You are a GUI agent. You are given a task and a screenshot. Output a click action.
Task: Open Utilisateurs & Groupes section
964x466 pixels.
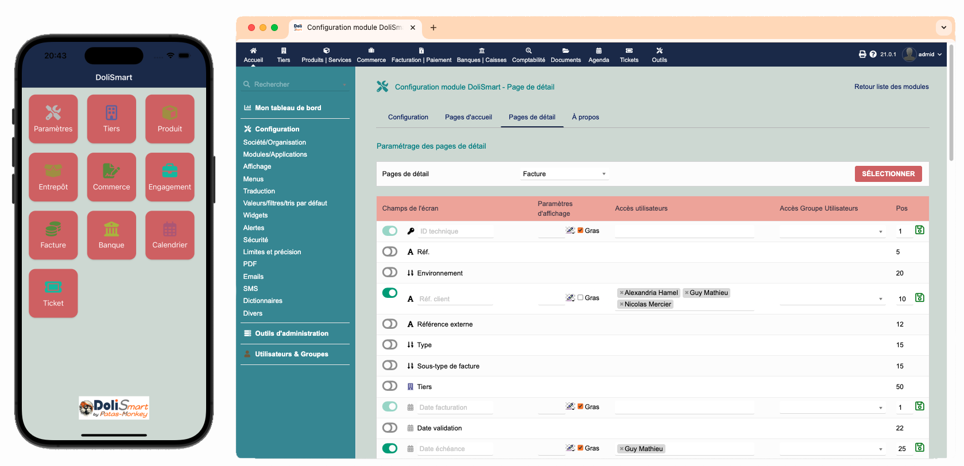[x=292, y=354]
